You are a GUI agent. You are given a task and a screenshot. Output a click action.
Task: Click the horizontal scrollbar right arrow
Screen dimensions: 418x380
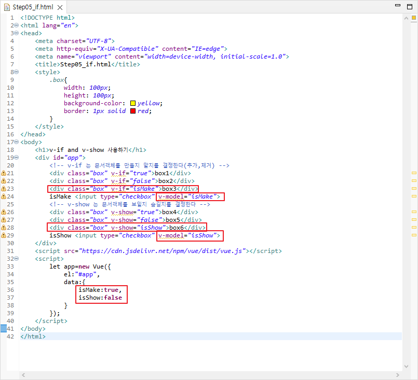tap(398, 375)
